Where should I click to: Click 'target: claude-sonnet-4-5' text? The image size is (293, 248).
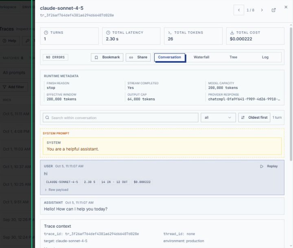[x=66, y=241]
